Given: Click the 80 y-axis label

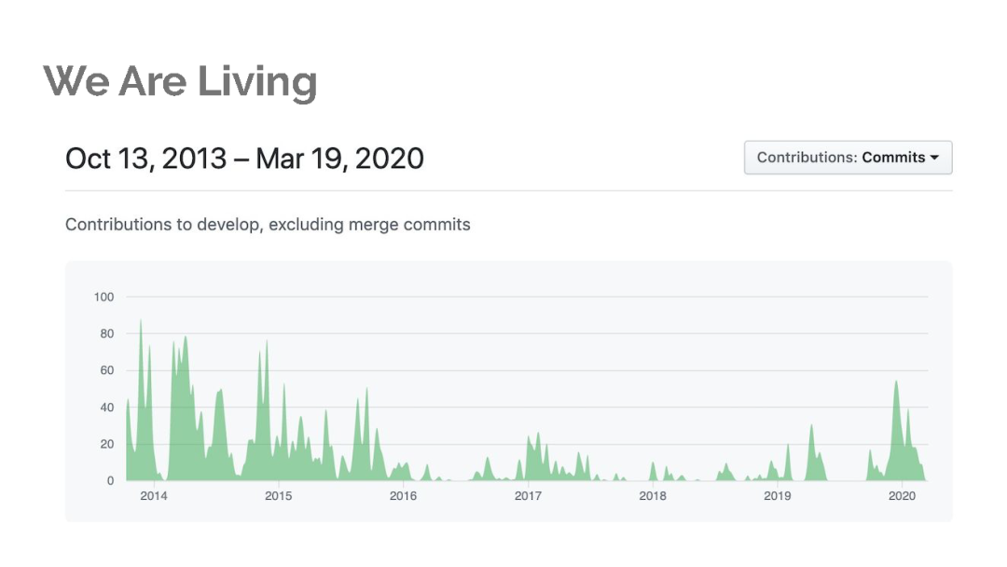Looking at the screenshot, I should tap(106, 334).
